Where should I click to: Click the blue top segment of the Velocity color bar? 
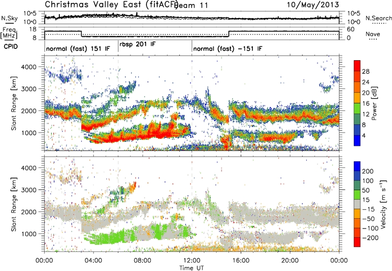(357, 166)
